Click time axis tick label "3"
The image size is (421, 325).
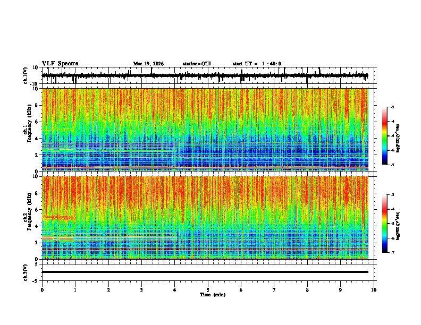141,290
